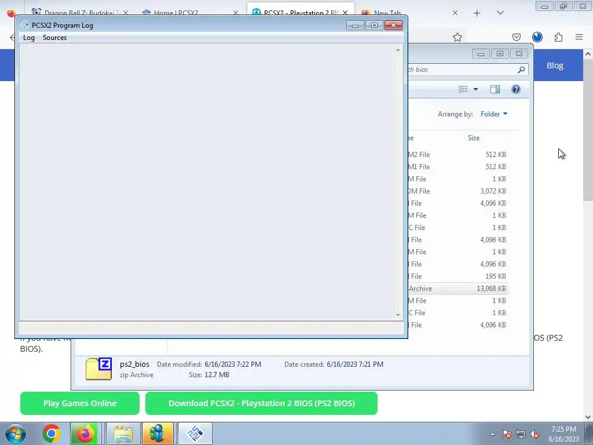Switch to the PCSX2 - Playstation 2 BIOS tab
Image resolution: width=593 pixels, height=445 pixels.
[x=301, y=9]
